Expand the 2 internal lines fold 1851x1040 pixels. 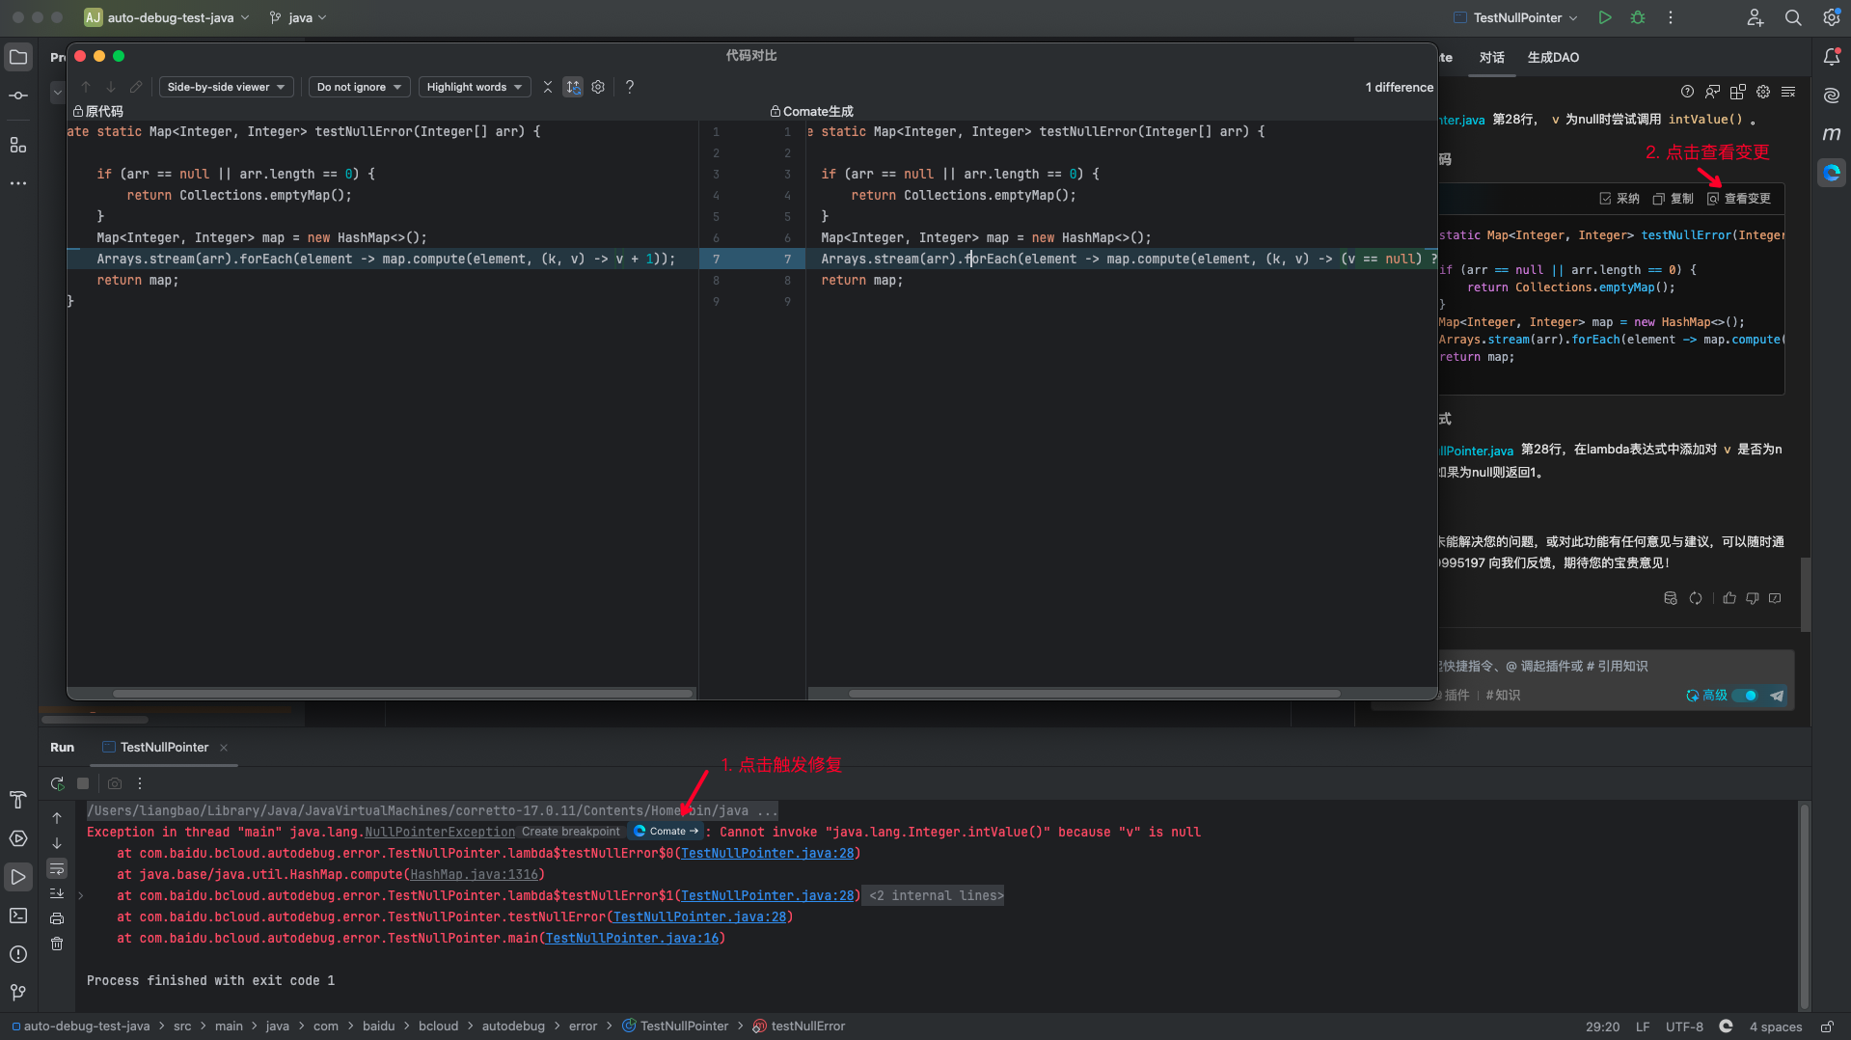(x=936, y=895)
